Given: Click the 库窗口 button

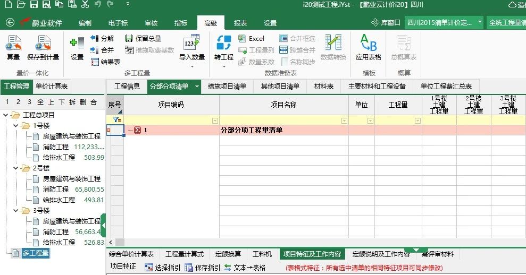Looking at the screenshot, I should point(386,23).
